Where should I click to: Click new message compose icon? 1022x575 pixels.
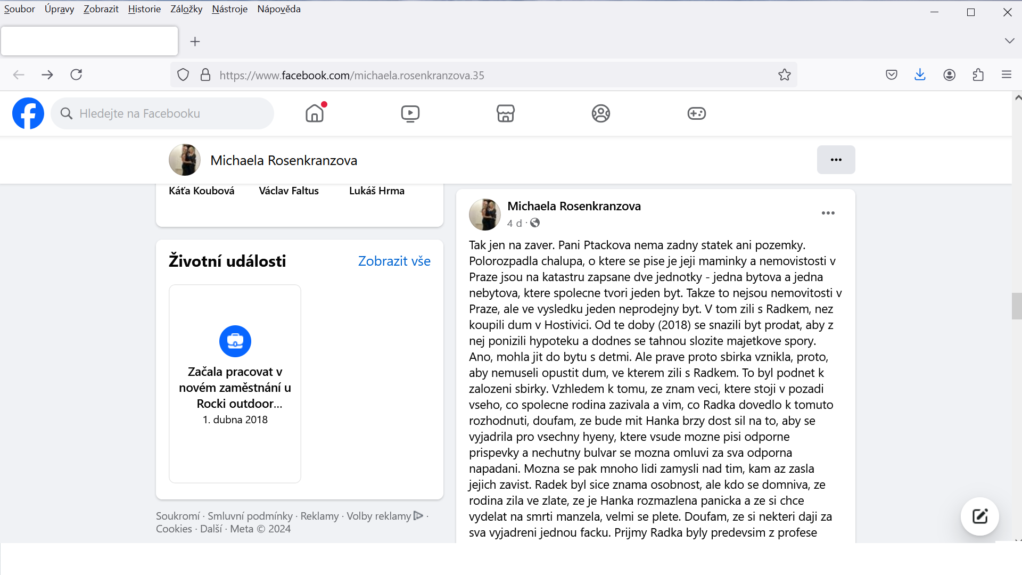click(x=979, y=516)
